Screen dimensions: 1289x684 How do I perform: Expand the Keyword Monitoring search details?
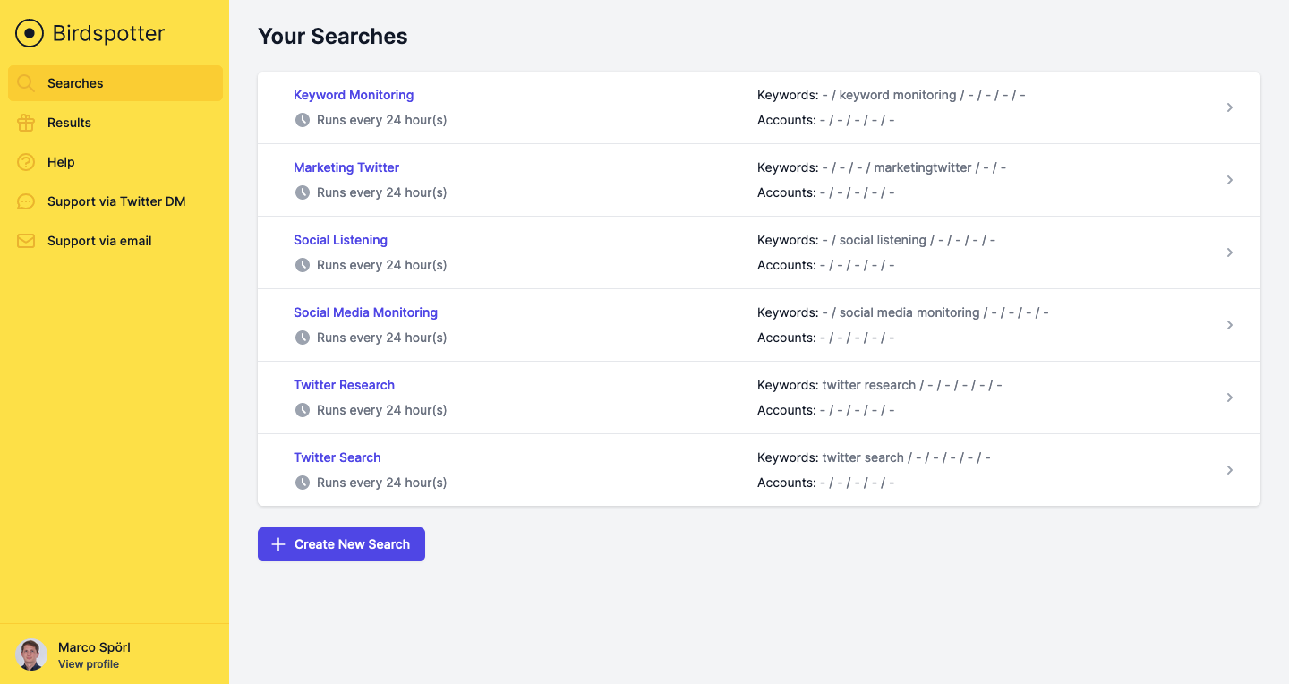(x=1229, y=107)
